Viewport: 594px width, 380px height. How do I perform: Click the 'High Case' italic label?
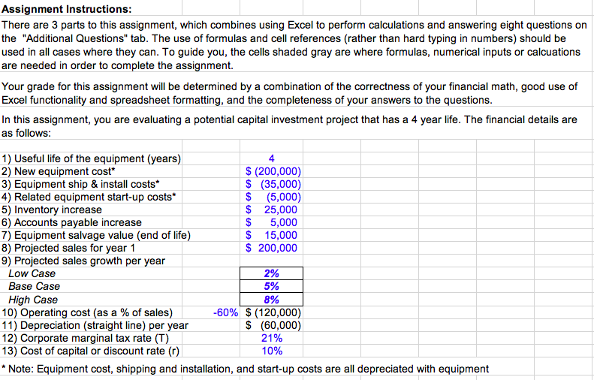click(x=33, y=300)
